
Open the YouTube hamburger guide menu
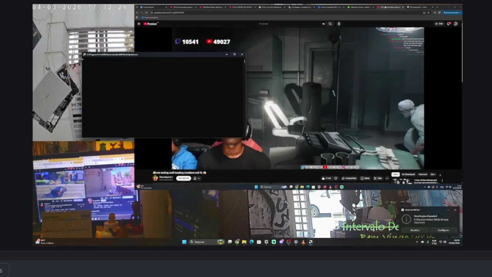tap(139, 24)
